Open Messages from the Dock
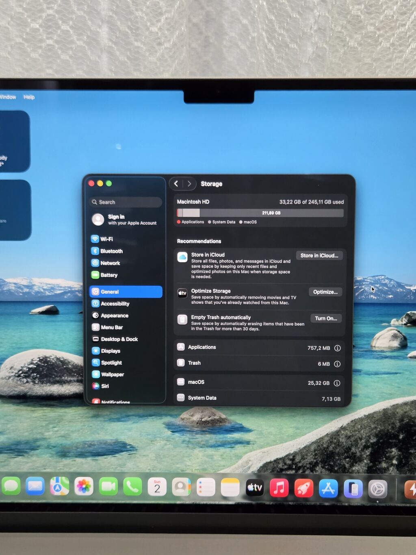The image size is (416, 555). click(11, 486)
